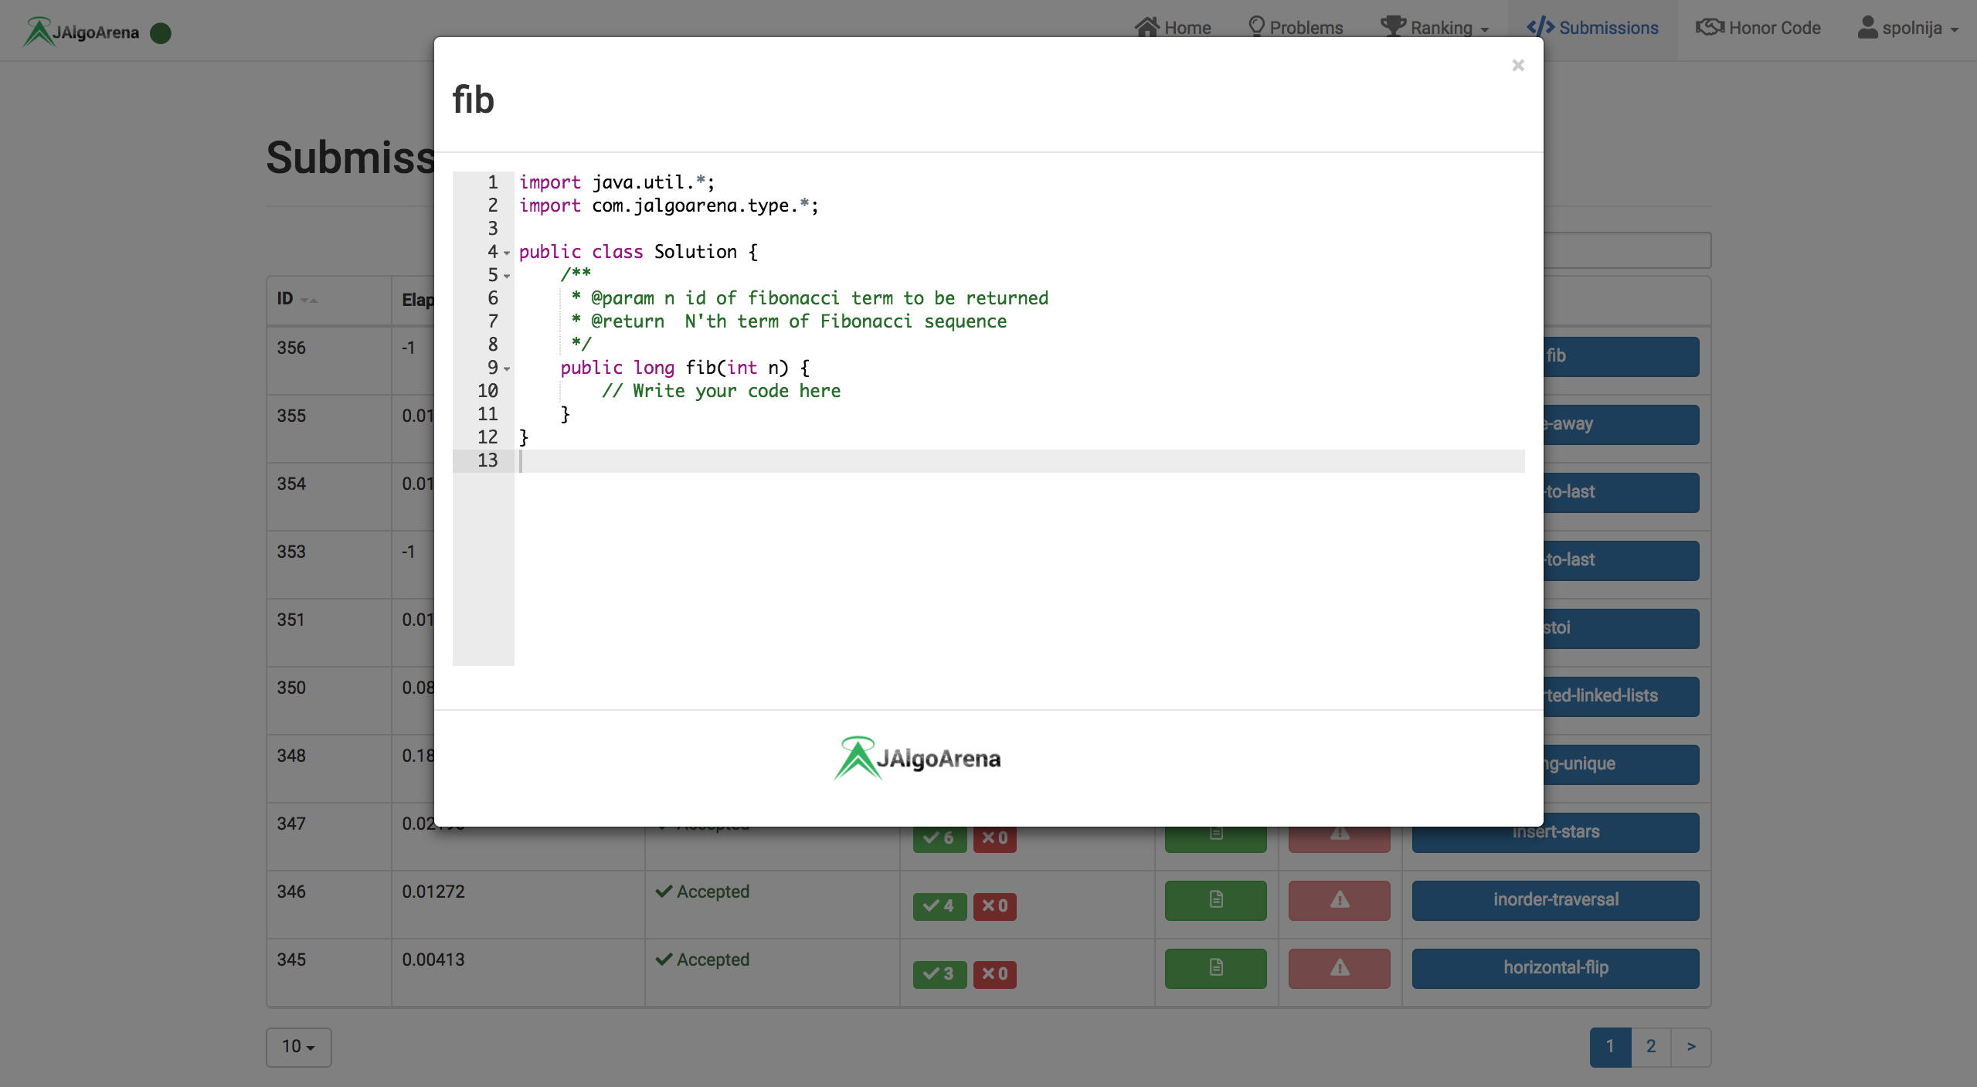This screenshot has width=1977, height=1087.
Task: Open source code document button for submission 346
Action: click(1215, 900)
